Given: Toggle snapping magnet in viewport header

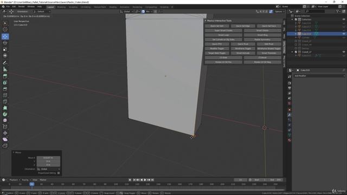Looking at the screenshot, I should coord(143,11).
